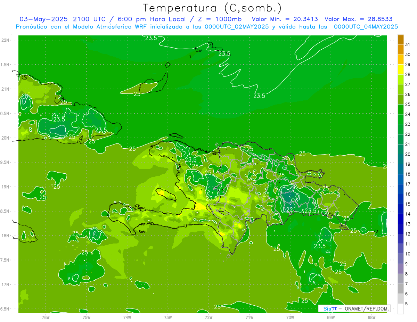The image size is (417, 322).
Task: Click the '75W' longitude axis label
Action: click(87, 317)
